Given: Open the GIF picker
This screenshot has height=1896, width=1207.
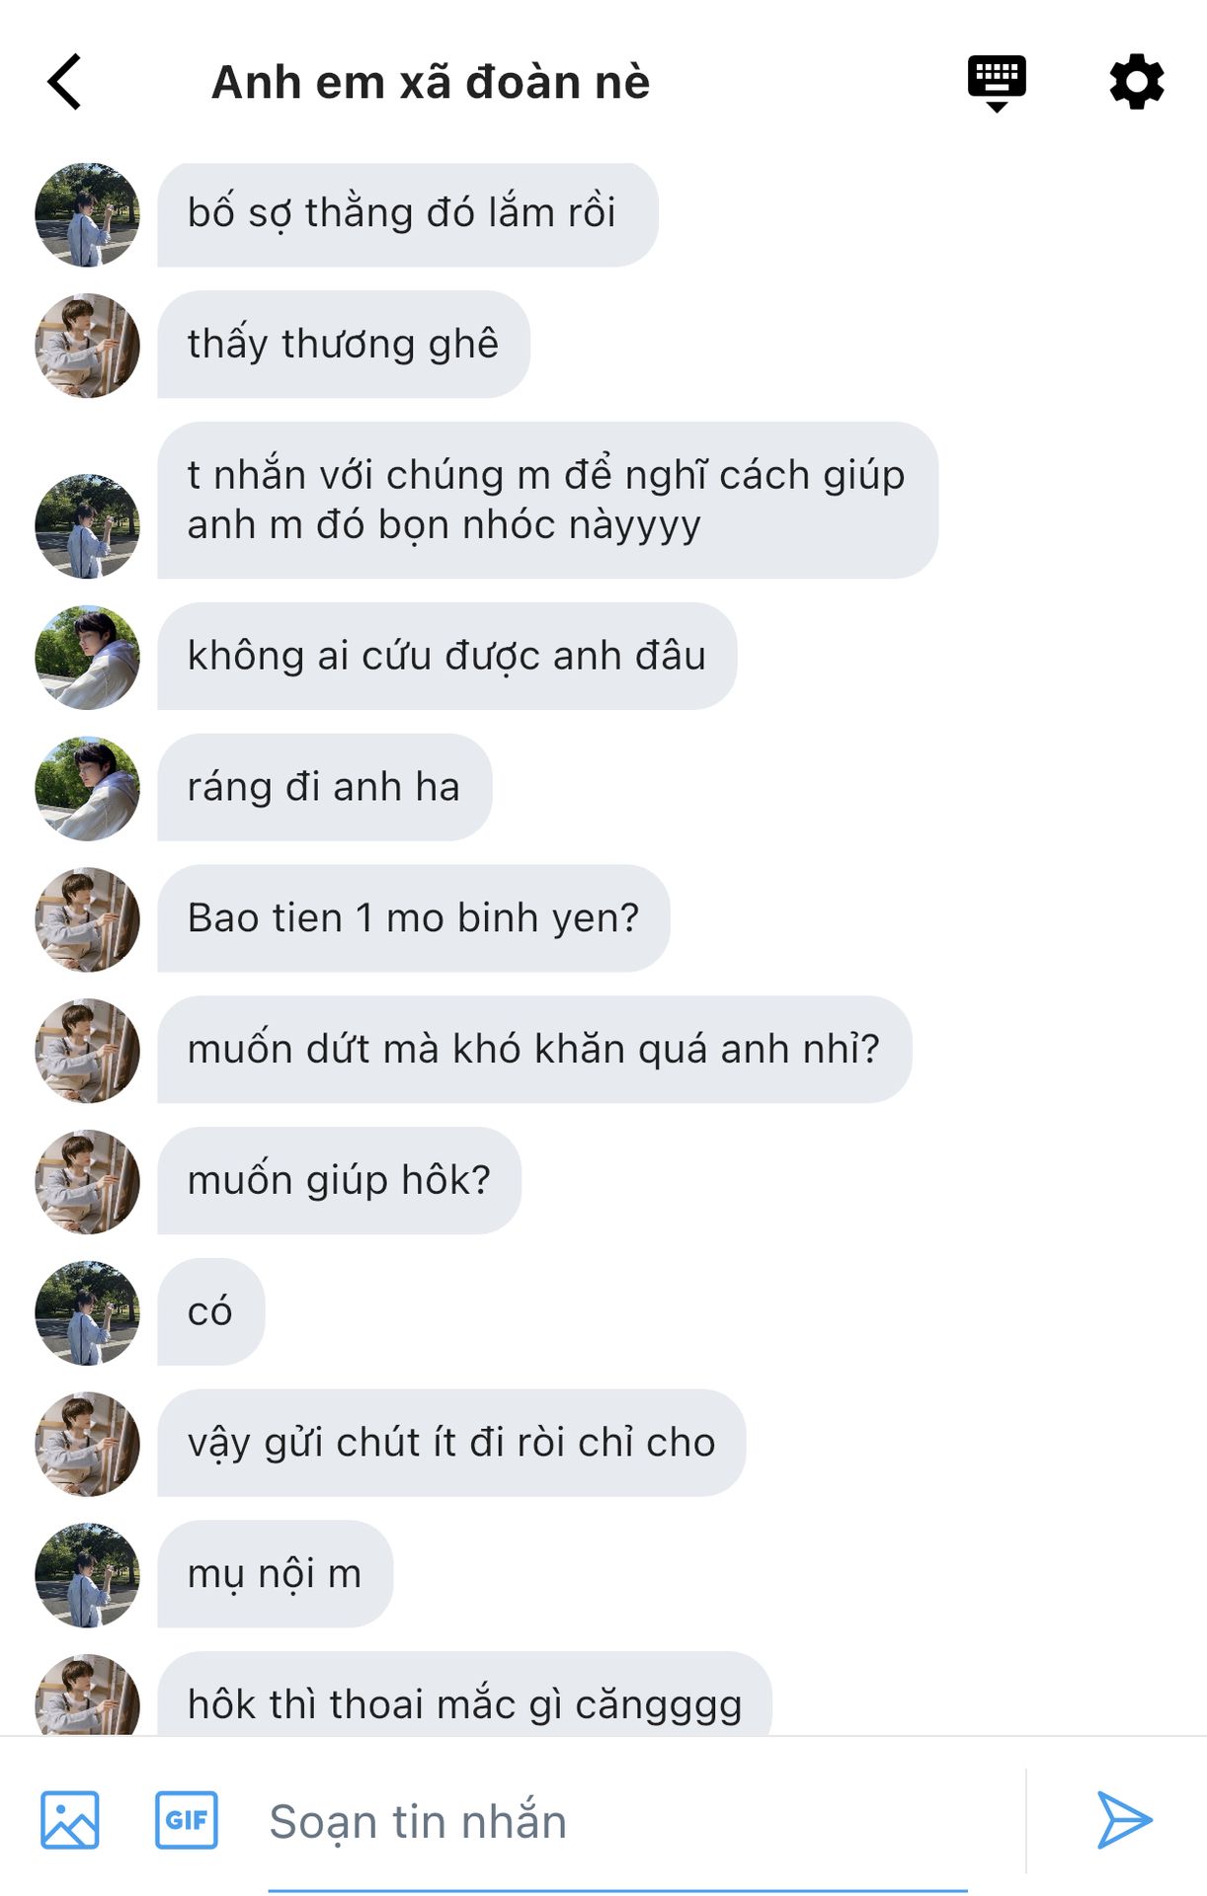Looking at the screenshot, I should click(187, 1819).
